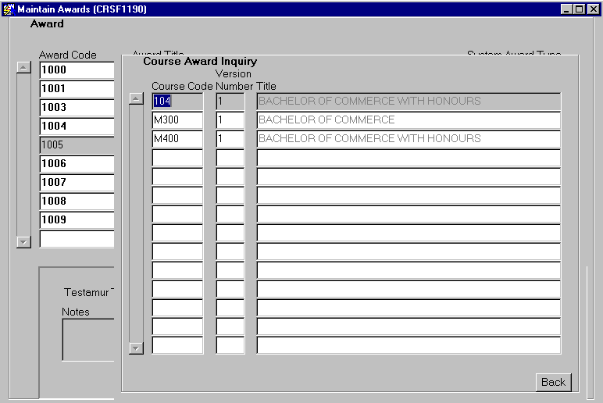Click down arrow of Course Award scrollbar
Image resolution: width=603 pixels, height=403 pixels.
point(136,348)
